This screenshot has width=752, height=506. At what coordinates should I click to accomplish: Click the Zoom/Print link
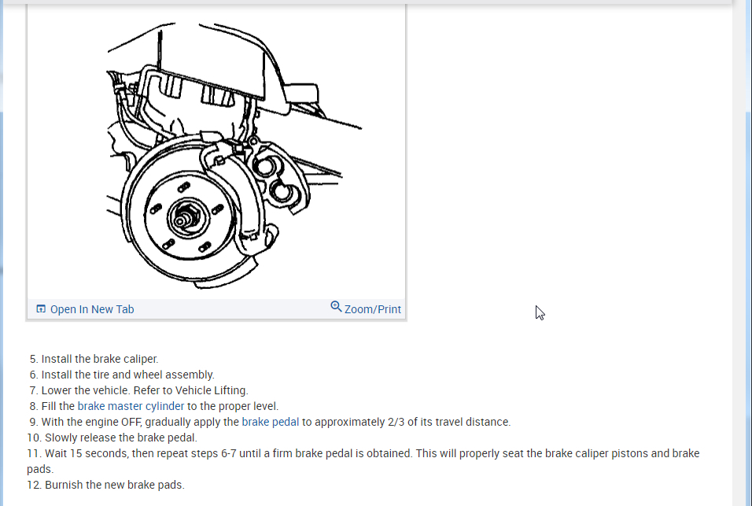373,309
